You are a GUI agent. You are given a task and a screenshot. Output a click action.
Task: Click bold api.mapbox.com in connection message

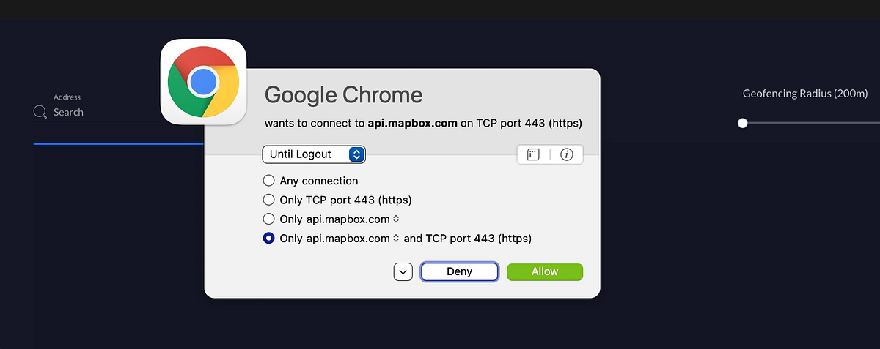pos(412,123)
